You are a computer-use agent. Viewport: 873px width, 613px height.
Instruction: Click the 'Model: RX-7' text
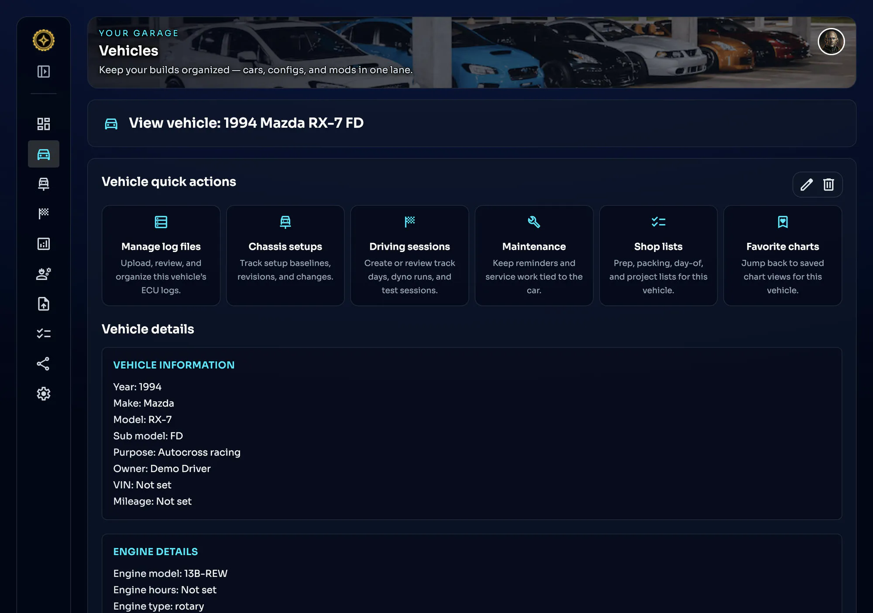click(143, 420)
